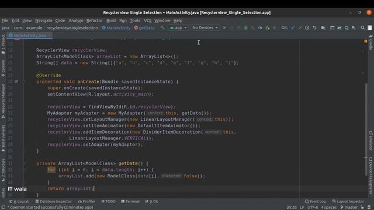374x210 pixels.
Task: Click the override gutter icon beside onCreate
Action: (x=16, y=82)
